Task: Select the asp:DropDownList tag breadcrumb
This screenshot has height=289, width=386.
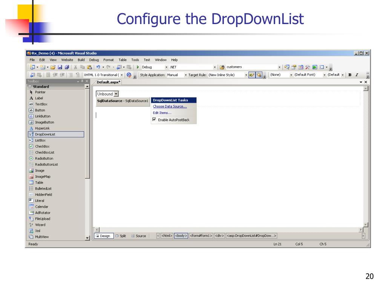Action: click(x=251, y=236)
